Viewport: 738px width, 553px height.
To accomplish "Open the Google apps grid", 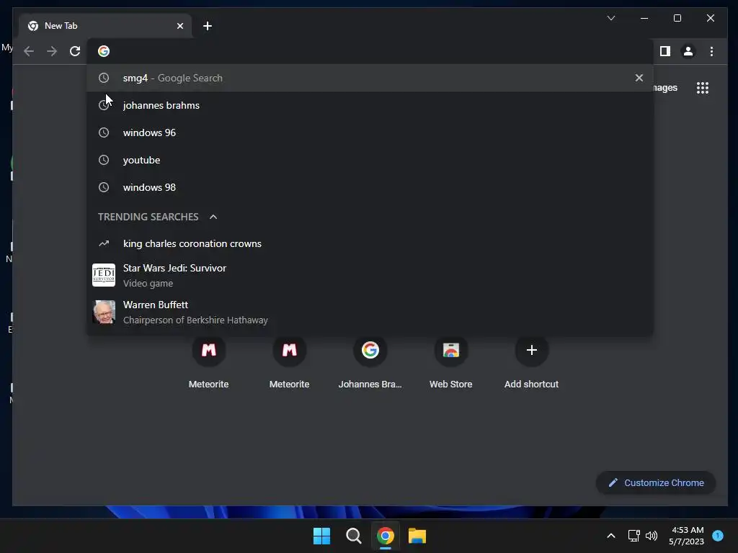I will pyautogui.click(x=702, y=88).
